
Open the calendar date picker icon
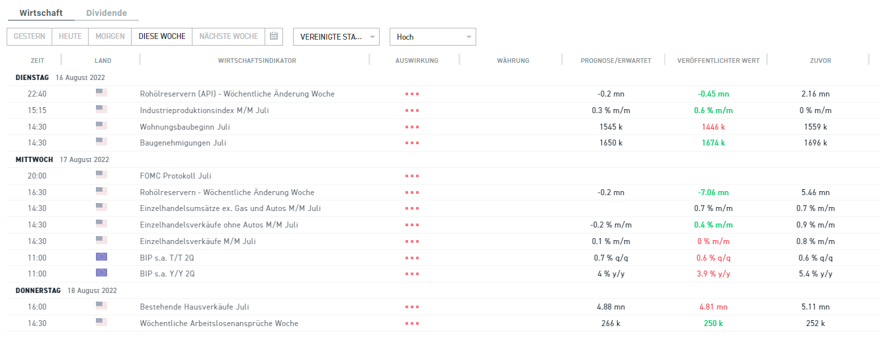[x=274, y=36]
